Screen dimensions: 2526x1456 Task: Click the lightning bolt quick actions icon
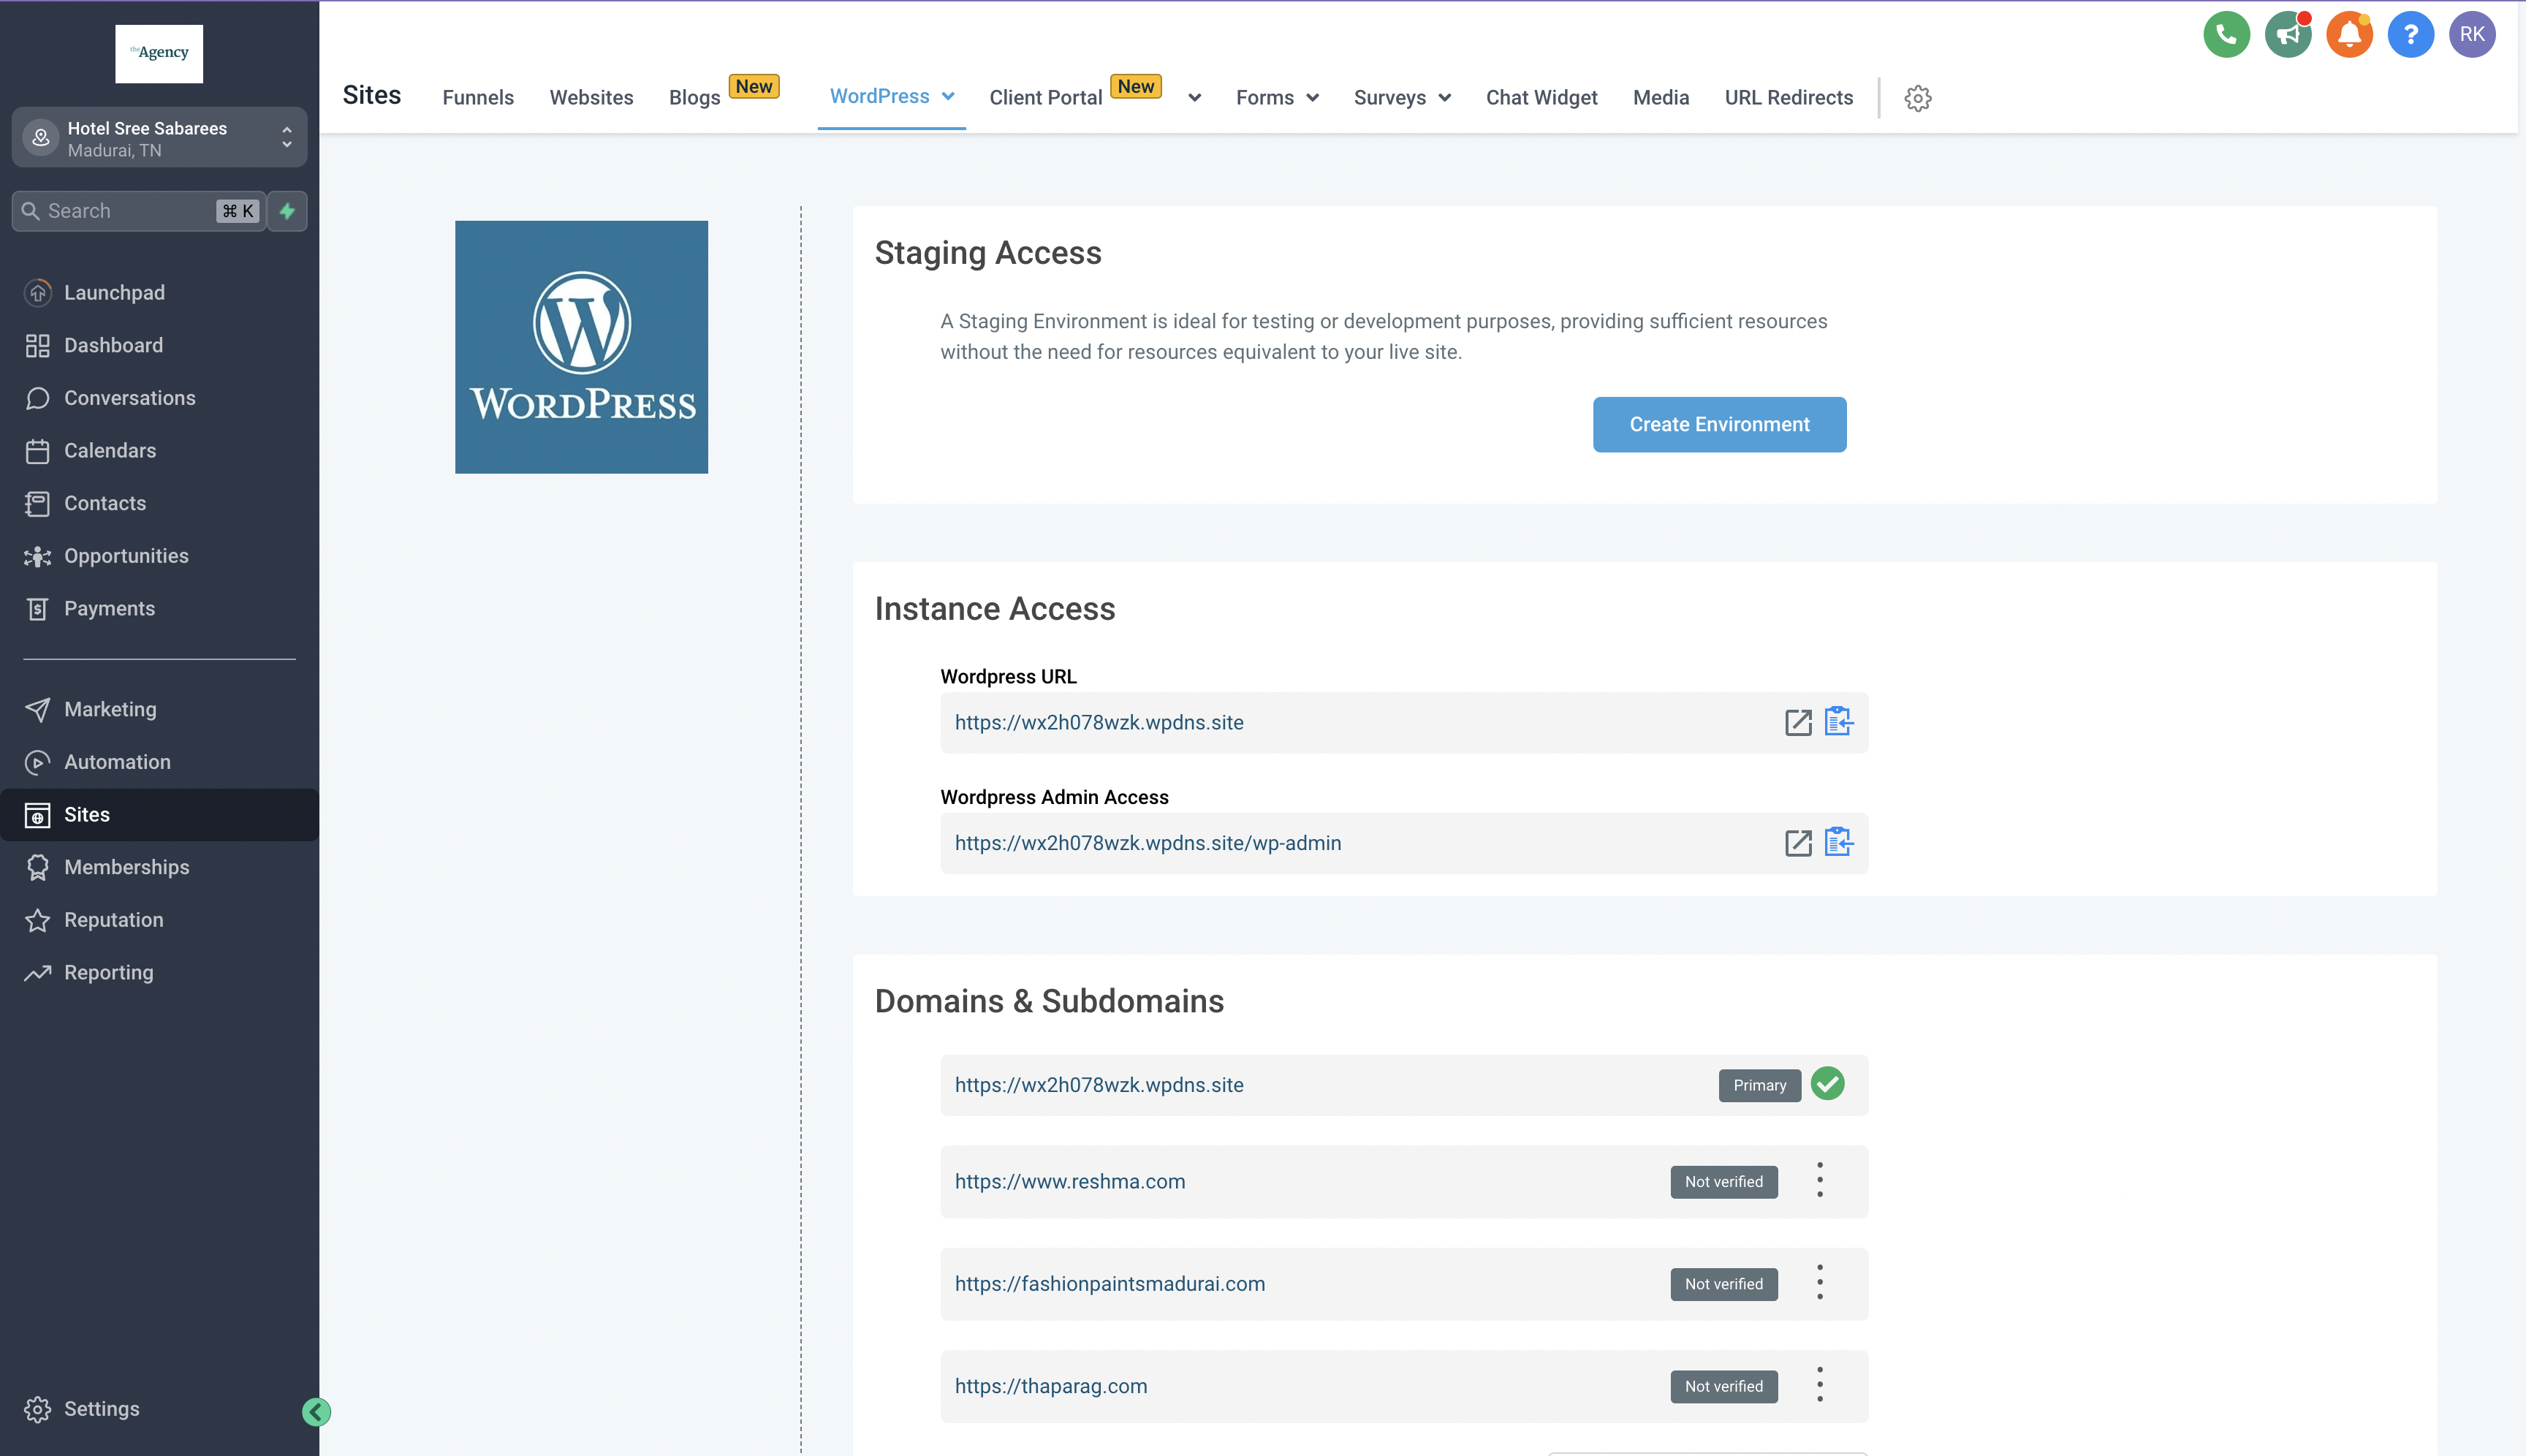(x=287, y=211)
